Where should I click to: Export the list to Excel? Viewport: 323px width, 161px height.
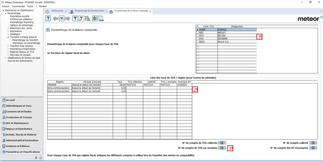coord(95,19)
